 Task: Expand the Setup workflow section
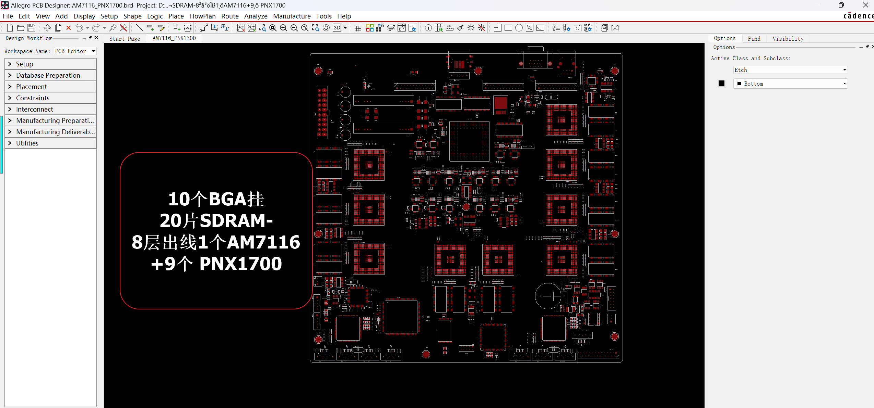[50, 64]
